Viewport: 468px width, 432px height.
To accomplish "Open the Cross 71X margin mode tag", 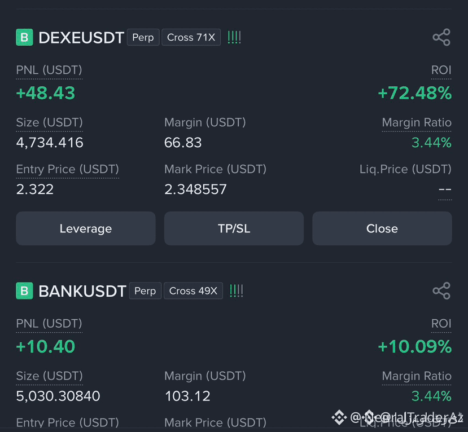I will point(191,37).
